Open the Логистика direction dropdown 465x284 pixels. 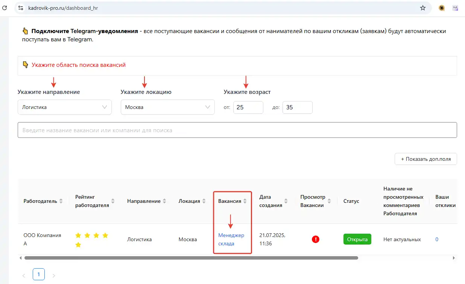click(65, 107)
